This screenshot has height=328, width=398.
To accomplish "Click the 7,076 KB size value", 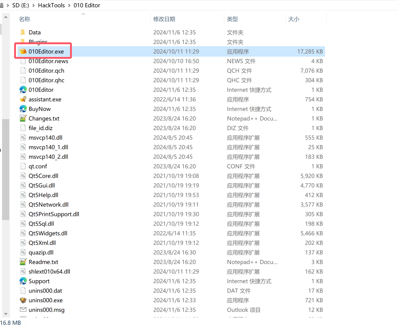I will pos(311,71).
